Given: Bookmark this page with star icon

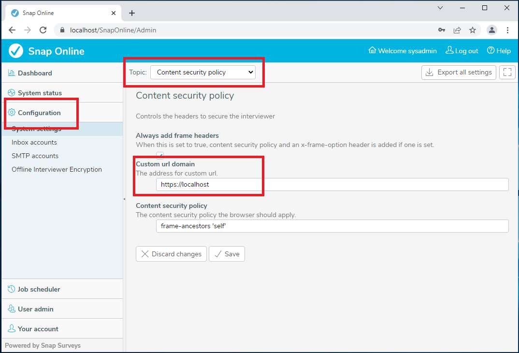Looking at the screenshot, I should (473, 30).
